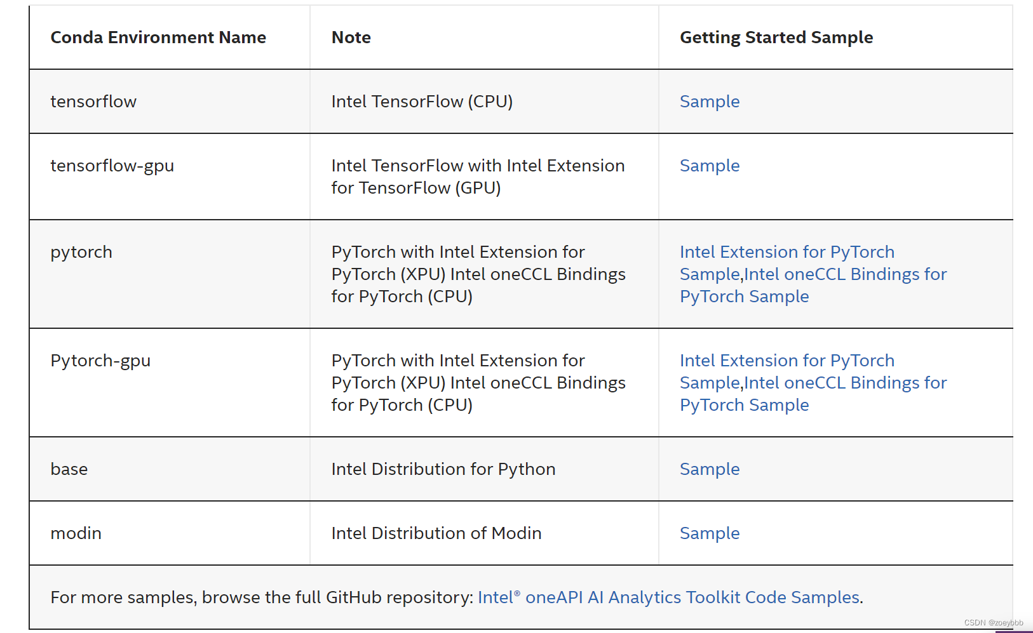Click the Intel Distribution for Python note
This screenshot has height=633, width=1033.
443,469
